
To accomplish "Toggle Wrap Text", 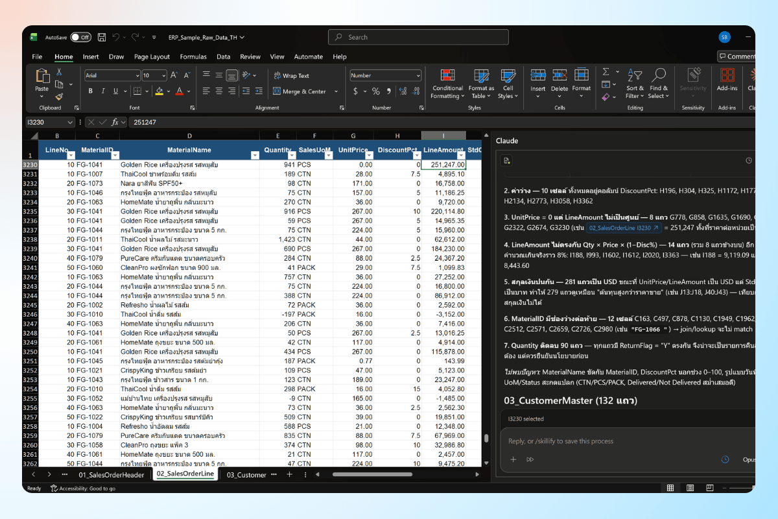I will tap(291, 75).
